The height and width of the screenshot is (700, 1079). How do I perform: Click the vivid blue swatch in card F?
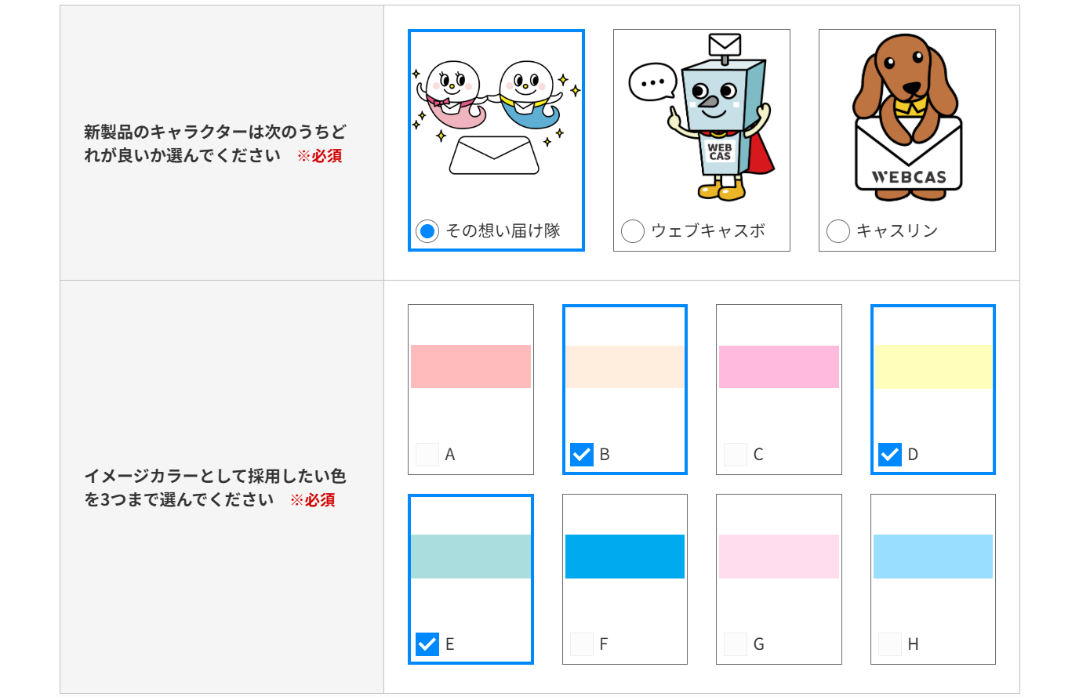[x=625, y=556]
